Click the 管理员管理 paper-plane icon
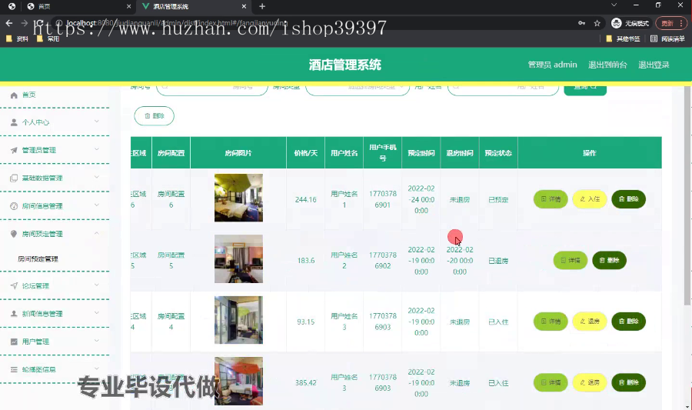692x410 pixels. [14, 150]
